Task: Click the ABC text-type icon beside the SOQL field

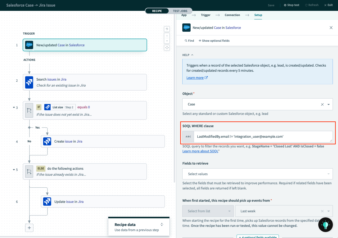Action: click(x=188, y=137)
